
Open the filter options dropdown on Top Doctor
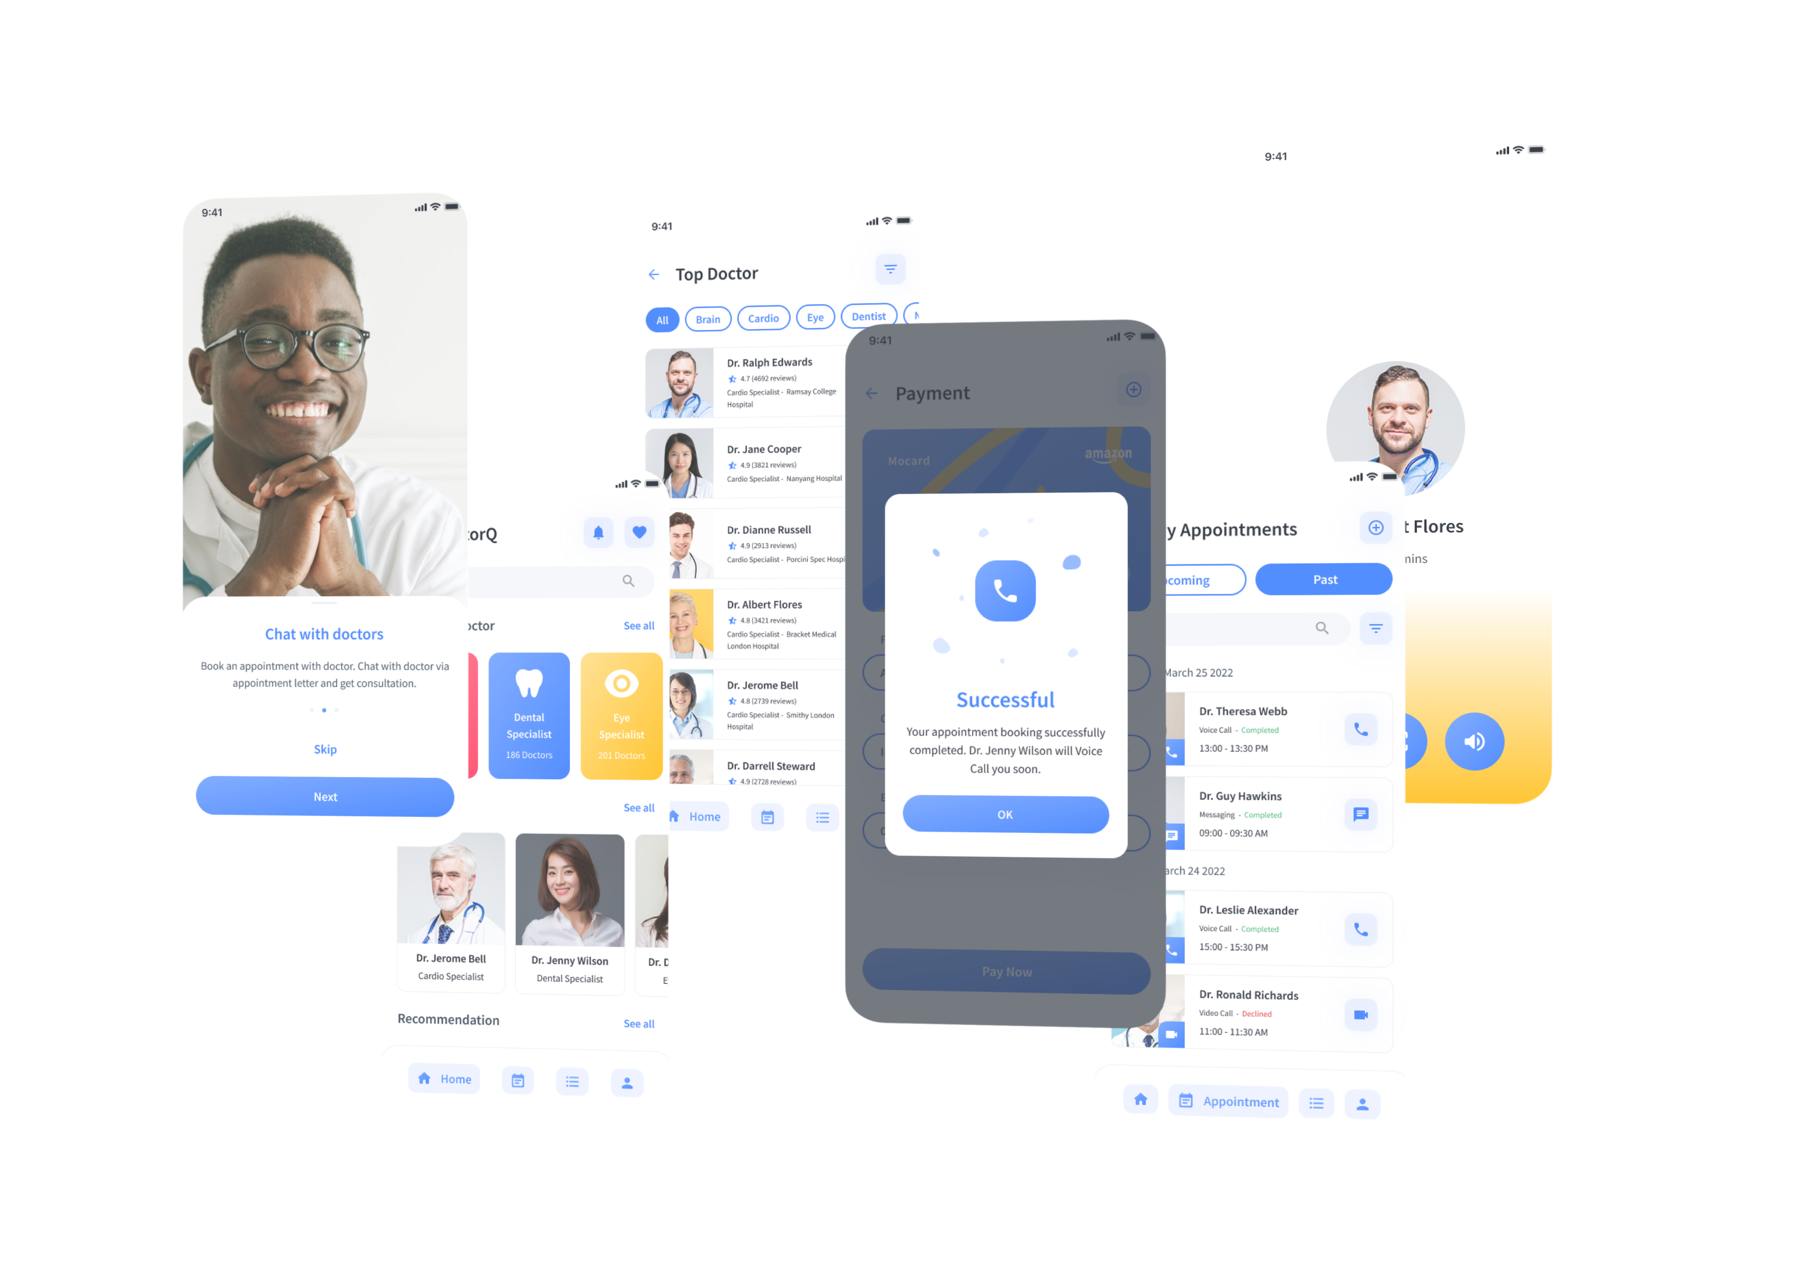click(894, 272)
